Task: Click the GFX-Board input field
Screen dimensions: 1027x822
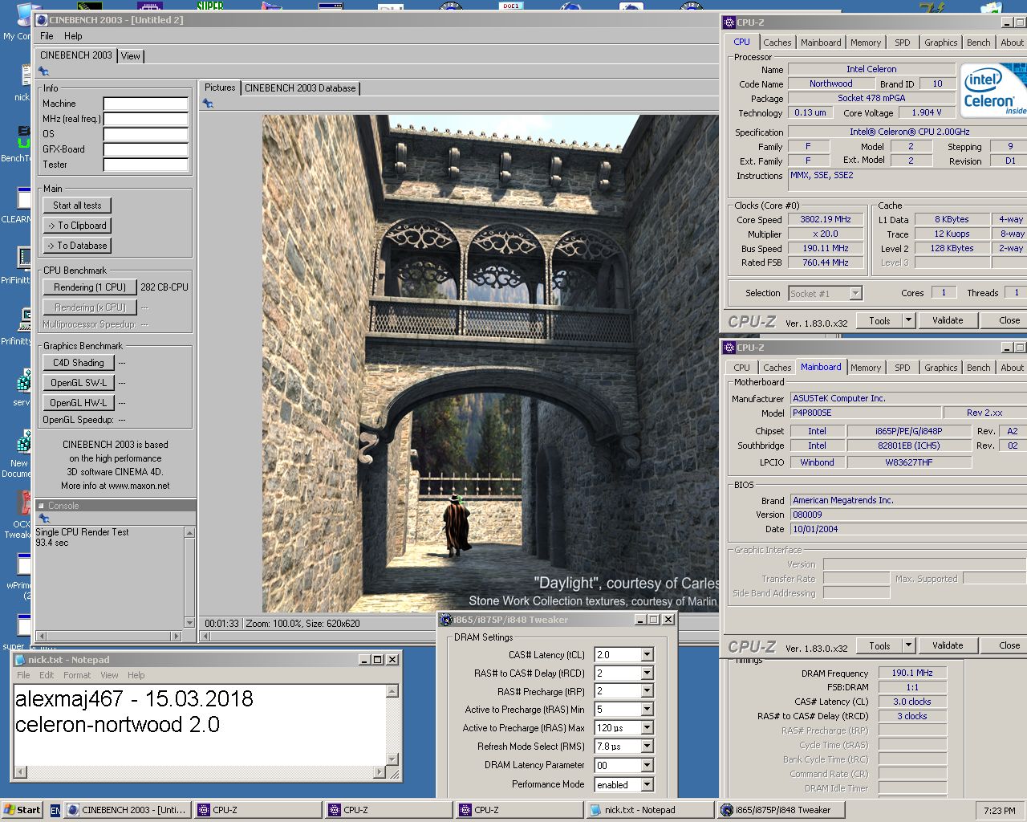Action: (145, 149)
